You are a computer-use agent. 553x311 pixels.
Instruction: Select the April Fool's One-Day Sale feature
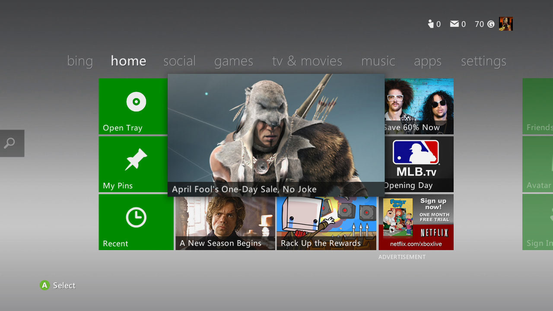pyautogui.click(x=276, y=135)
